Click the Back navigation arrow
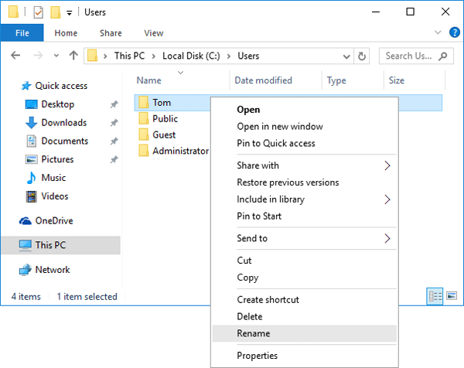 (x=15, y=56)
